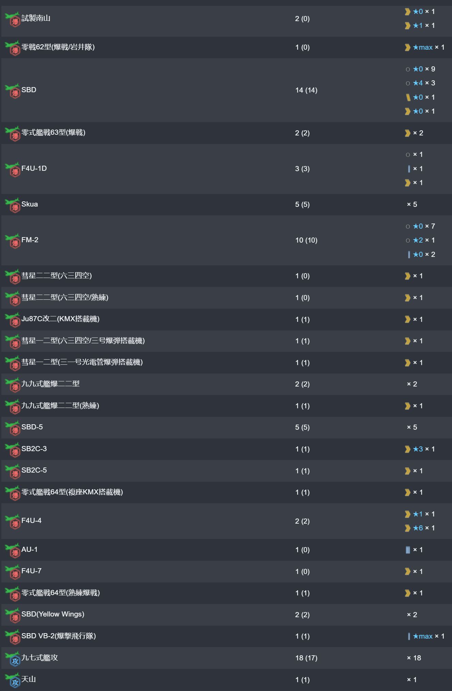
Task: Click the blue stripe proficiency icon for AU-1
Action: [x=408, y=550]
